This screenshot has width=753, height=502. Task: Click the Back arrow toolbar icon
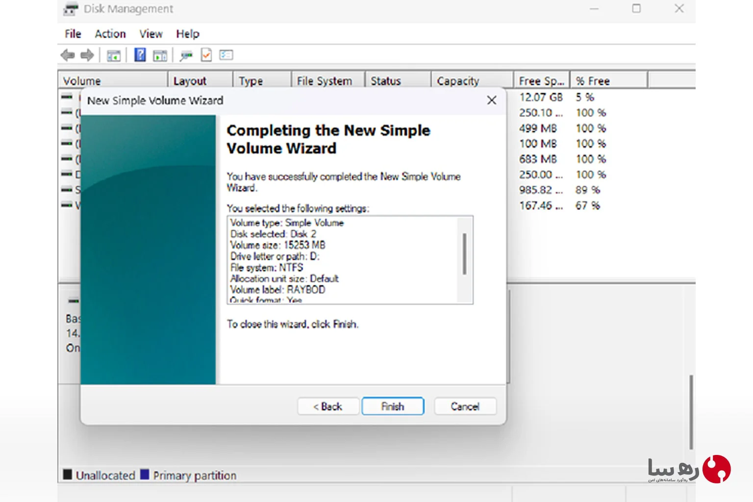(68, 55)
